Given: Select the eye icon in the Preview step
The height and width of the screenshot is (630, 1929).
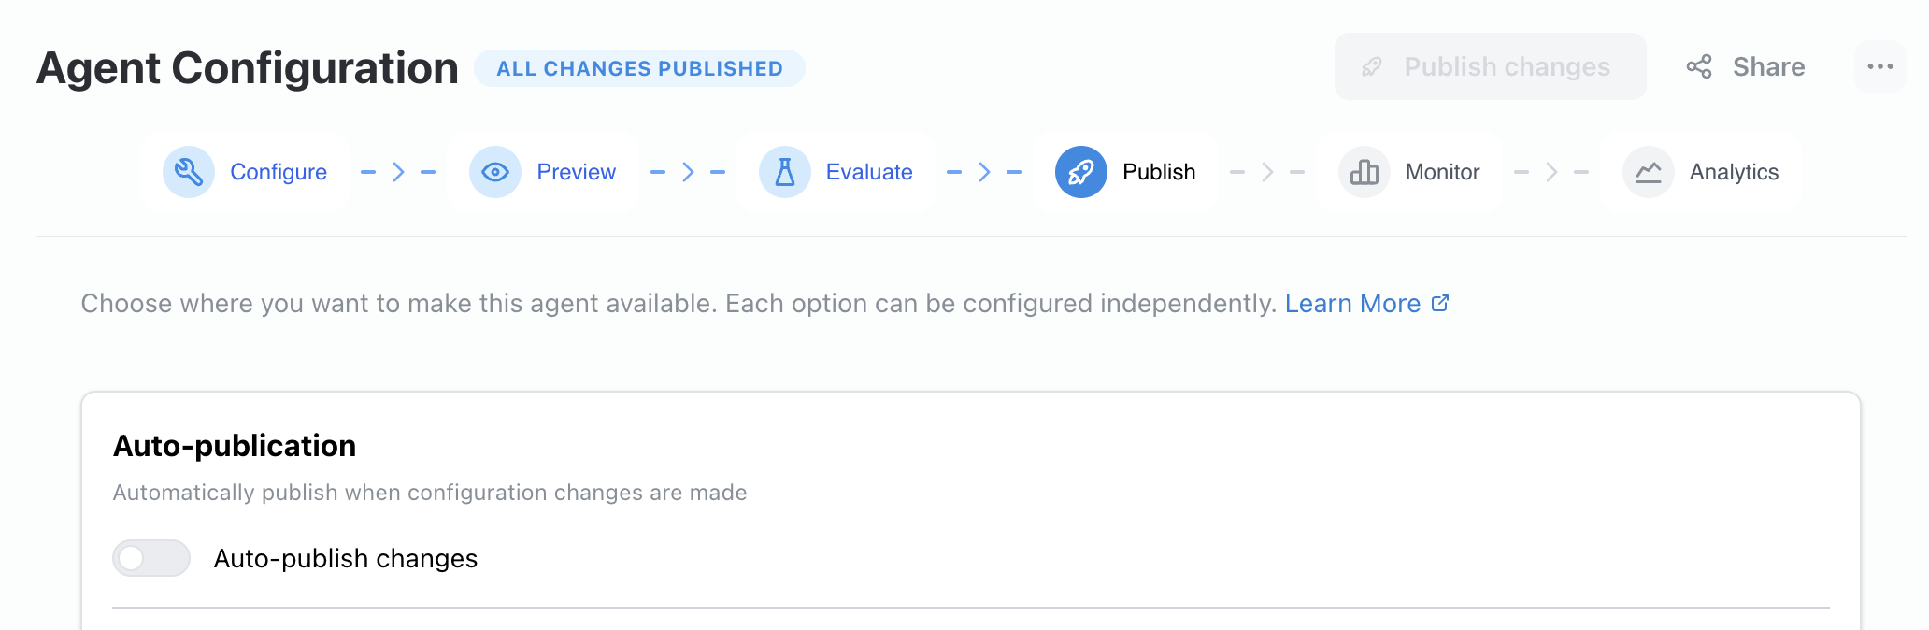Looking at the screenshot, I should coord(495,171).
